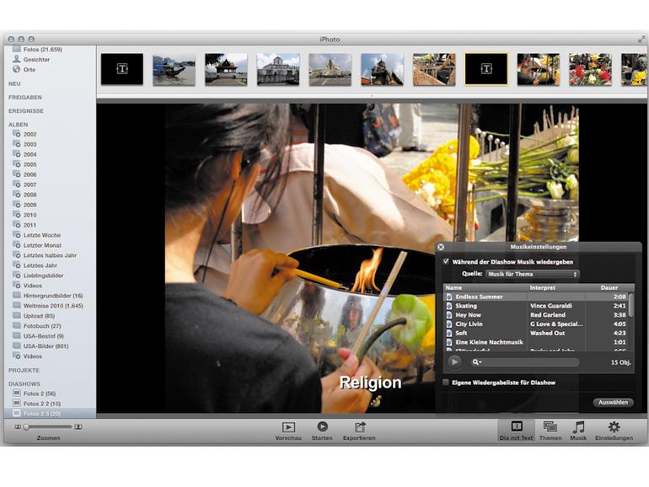Enter full screen via window corner arrows

tap(641, 40)
